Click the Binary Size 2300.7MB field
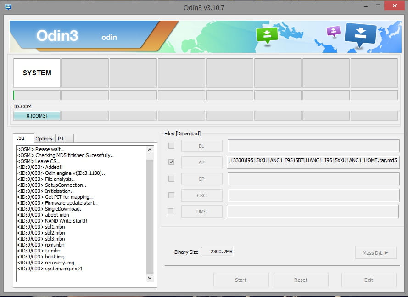Viewport: 408px width, 297px height. point(217,252)
